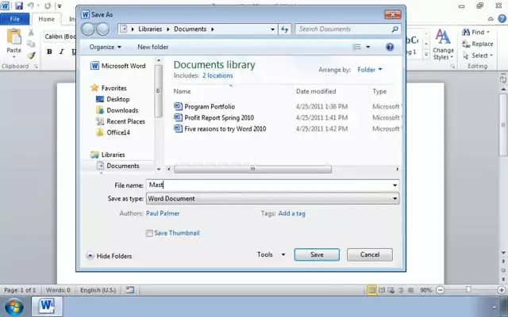Toggle Bold formatting in the Word ribbon
The image size is (508, 317).
49,52
